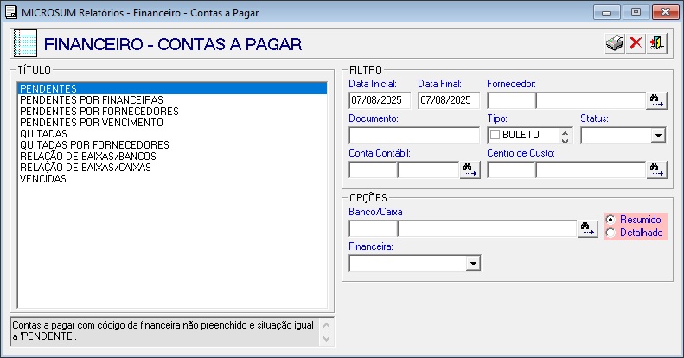
Task: Click the printer icon to print report
Action: 615,43
